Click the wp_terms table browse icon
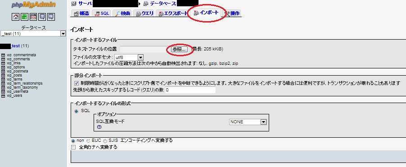Viewport: 406px width, 167px height. (x=3, y=80)
